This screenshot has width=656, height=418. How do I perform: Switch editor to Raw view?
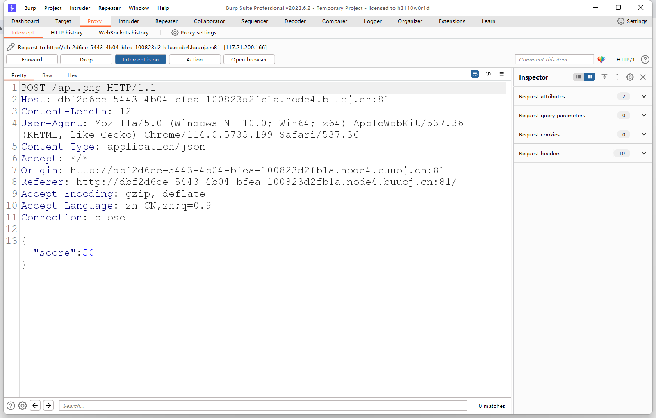(47, 75)
